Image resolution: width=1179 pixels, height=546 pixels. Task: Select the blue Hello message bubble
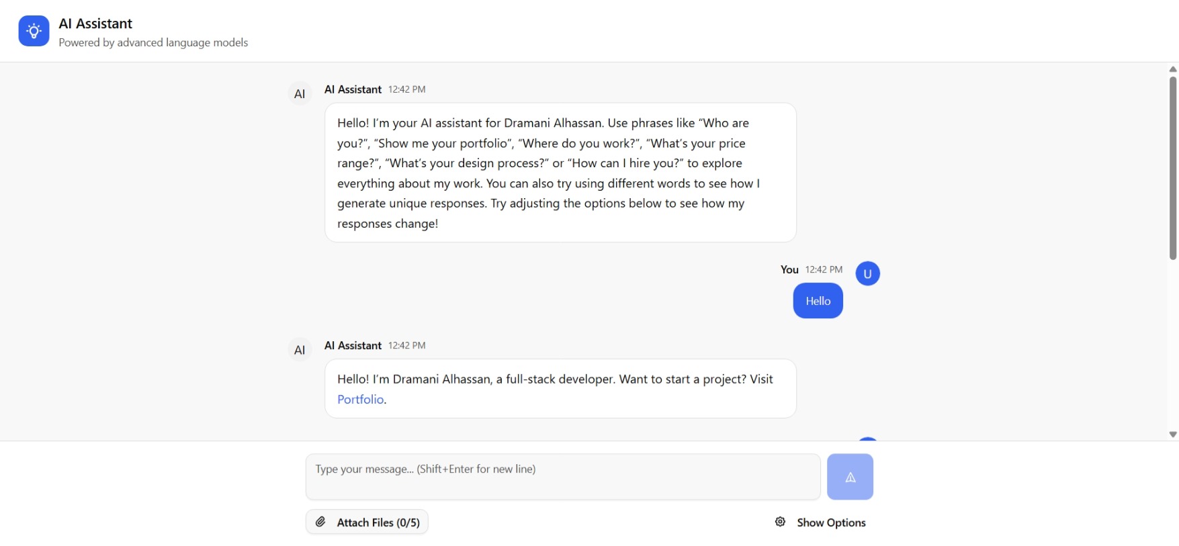pos(818,301)
